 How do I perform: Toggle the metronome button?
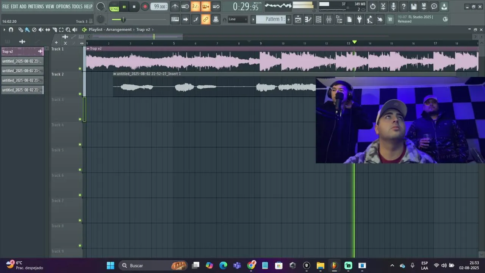[175, 6]
